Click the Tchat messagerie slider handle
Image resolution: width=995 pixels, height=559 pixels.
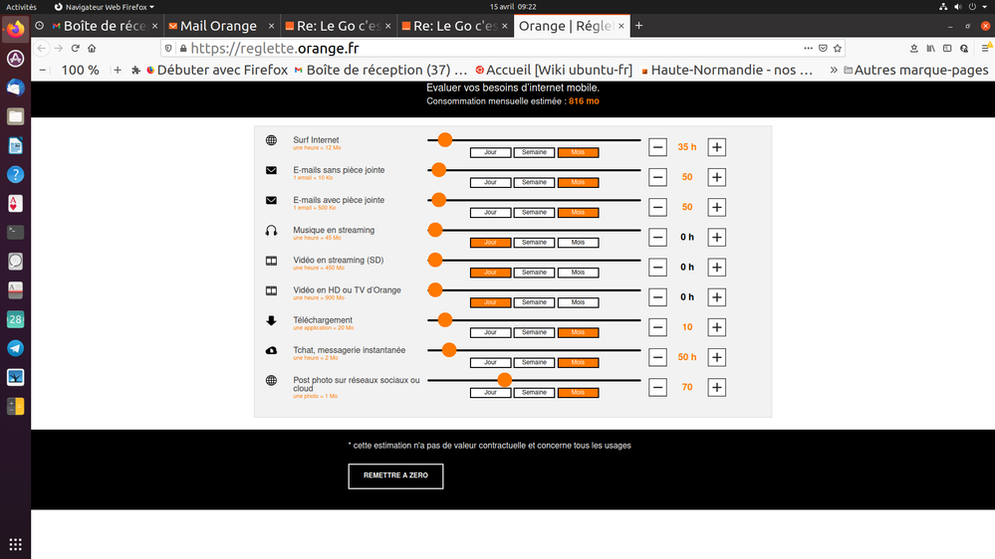(448, 350)
